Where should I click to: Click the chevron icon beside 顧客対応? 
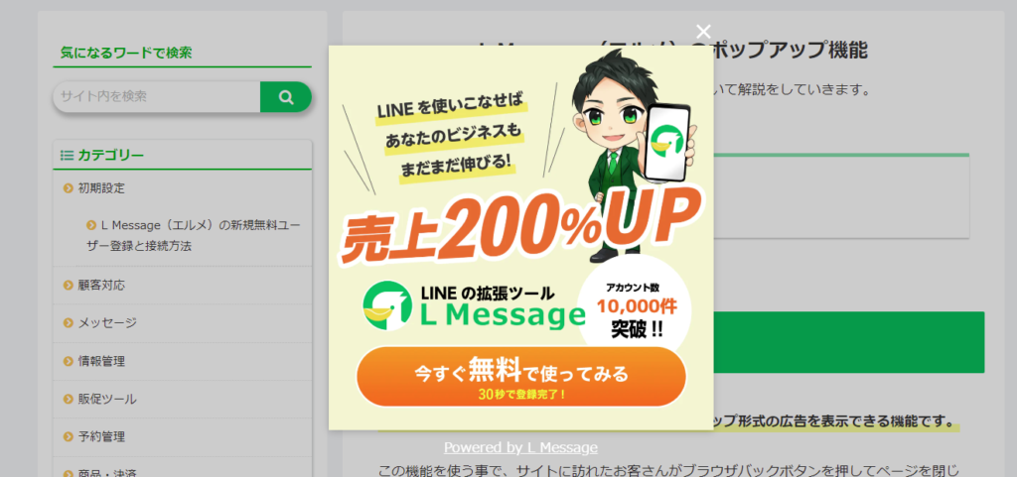(x=69, y=286)
